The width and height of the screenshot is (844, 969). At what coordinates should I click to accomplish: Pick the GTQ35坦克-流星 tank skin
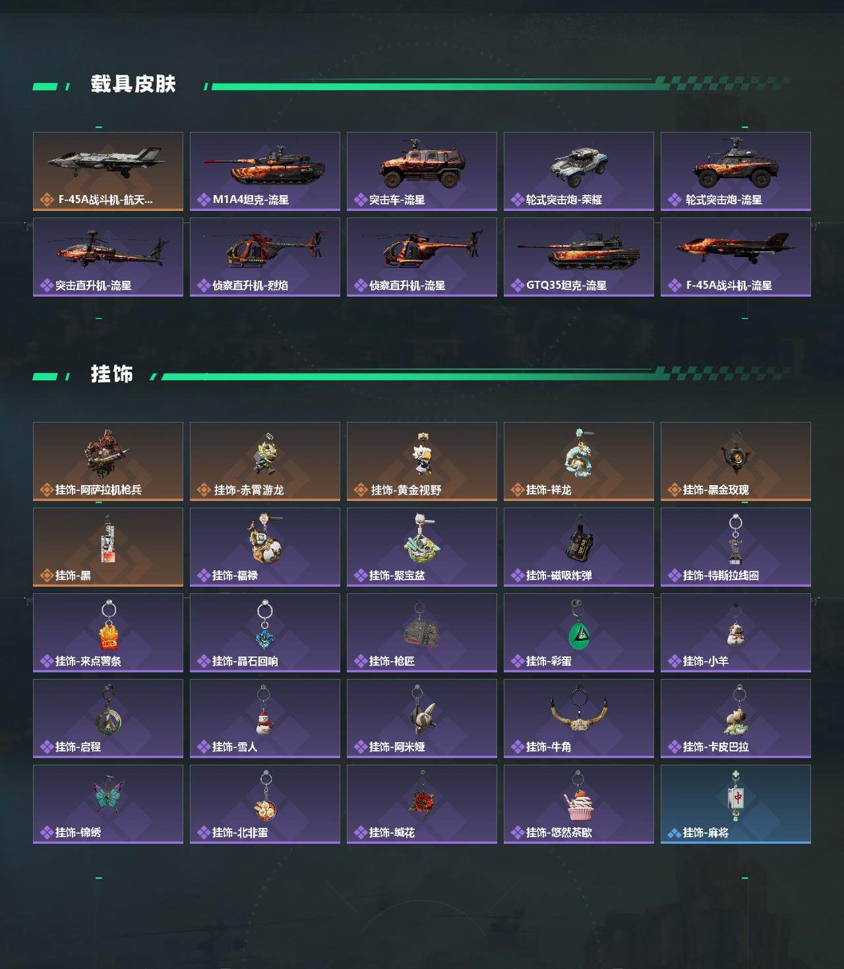pos(579,257)
